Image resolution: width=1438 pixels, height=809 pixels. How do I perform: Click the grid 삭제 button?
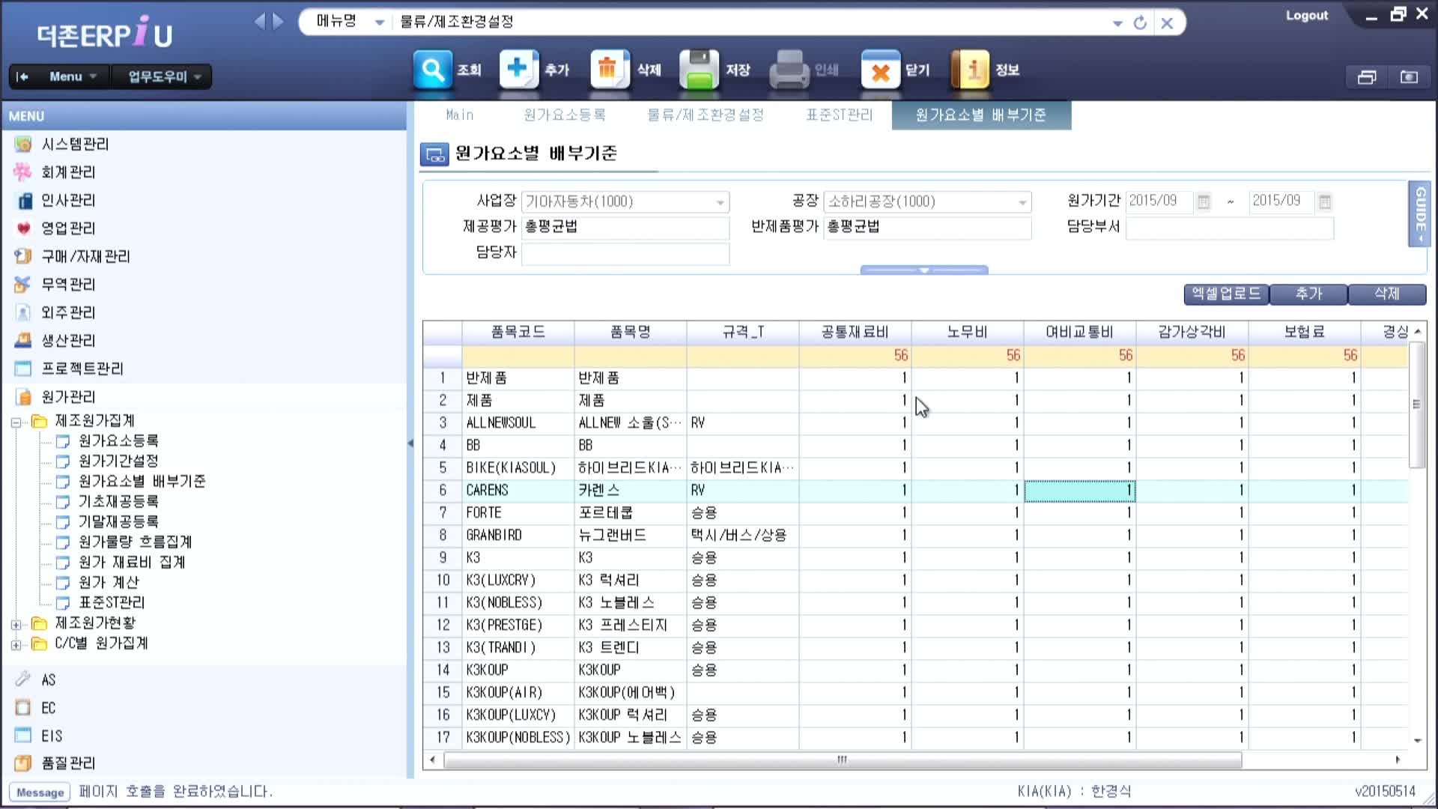(x=1387, y=294)
